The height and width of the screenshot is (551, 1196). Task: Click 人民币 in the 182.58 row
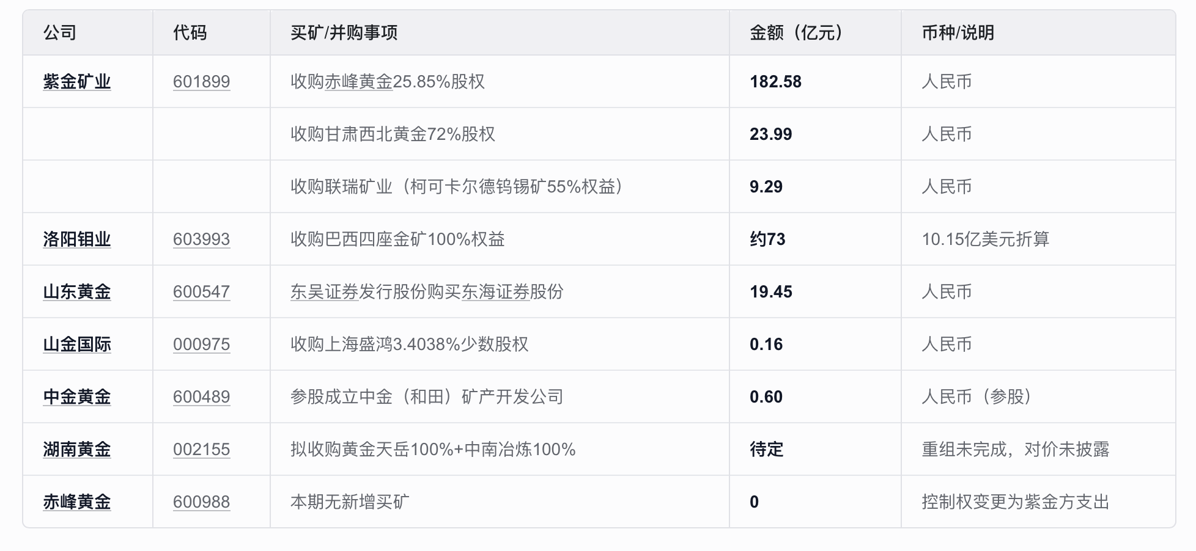(x=947, y=82)
